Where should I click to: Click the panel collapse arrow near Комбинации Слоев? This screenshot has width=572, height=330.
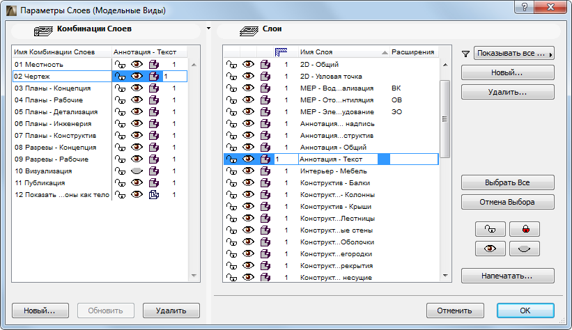[208, 28]
